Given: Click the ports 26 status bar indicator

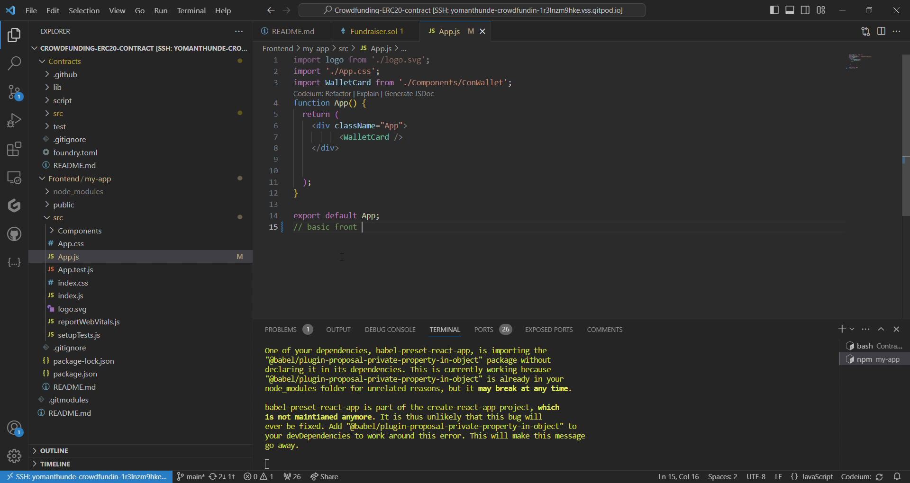Looking at the screenshot, I should pos(292,476).
